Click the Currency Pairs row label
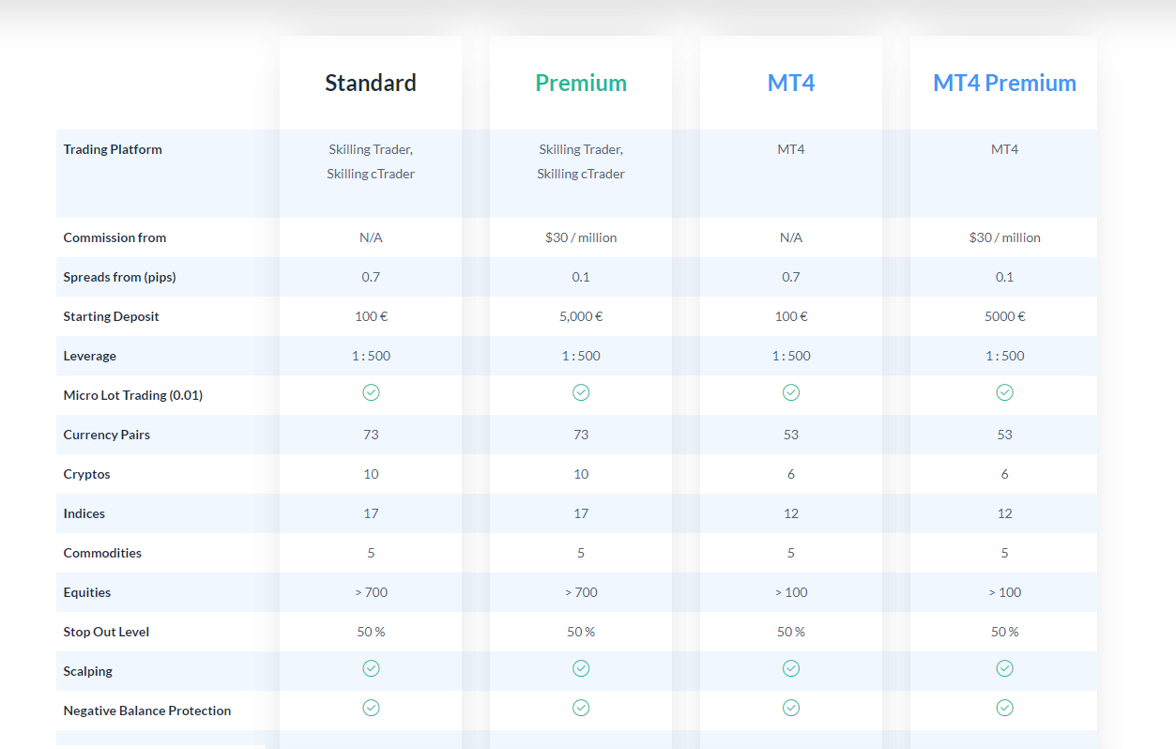Screen dimensions: 1176x749 107,435
